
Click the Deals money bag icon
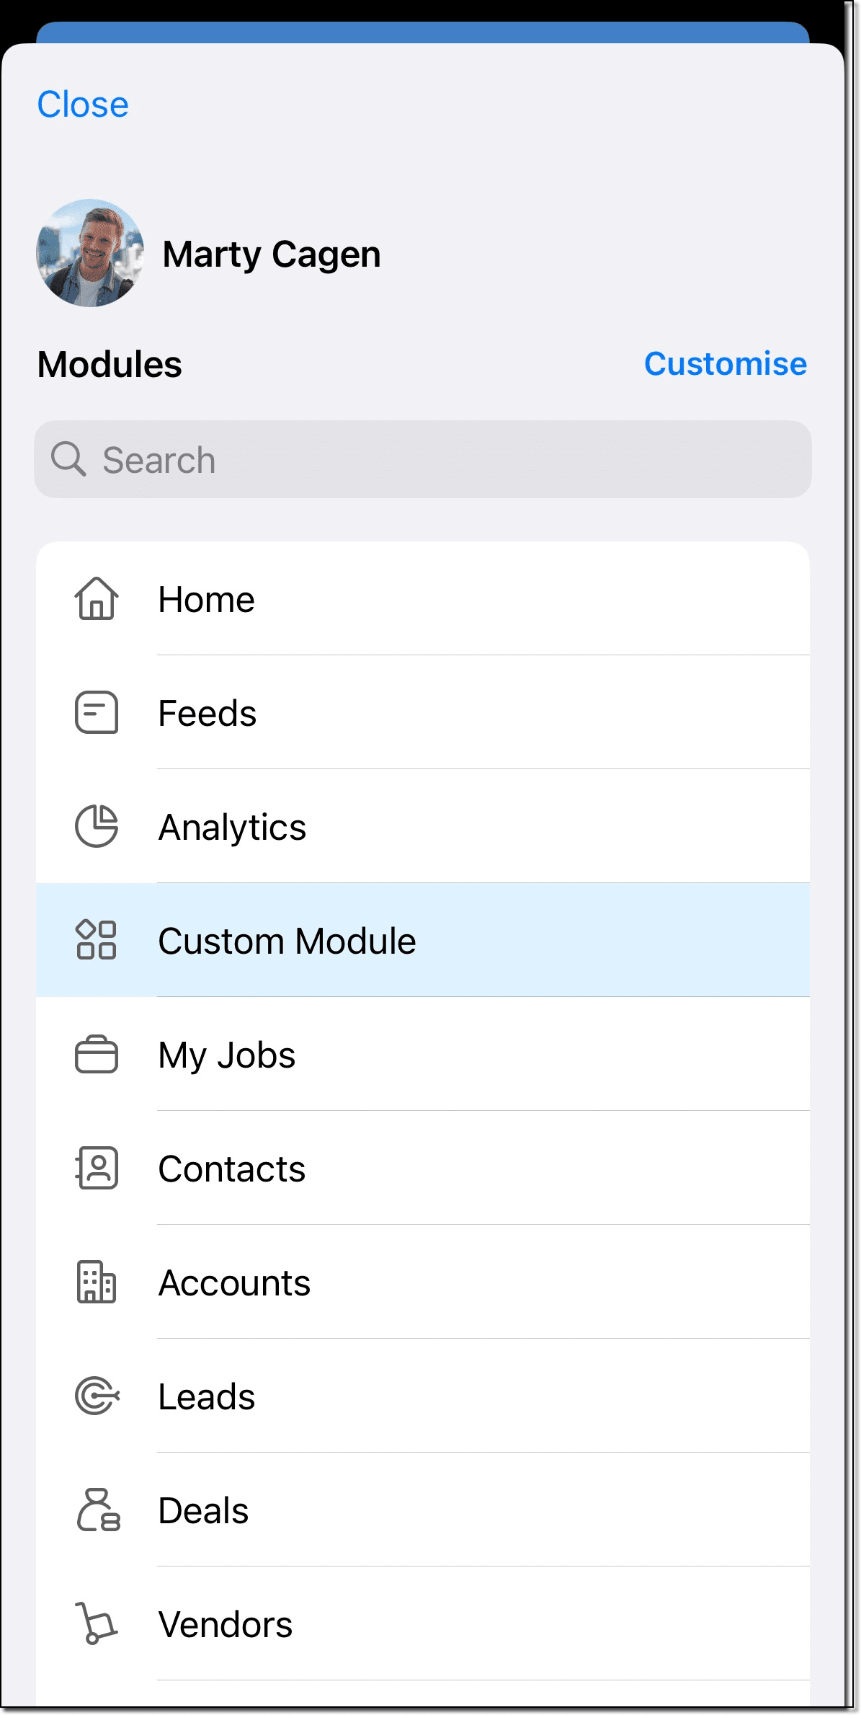98,1510
